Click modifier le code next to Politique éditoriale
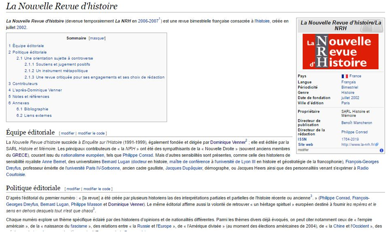 point(97,189)
